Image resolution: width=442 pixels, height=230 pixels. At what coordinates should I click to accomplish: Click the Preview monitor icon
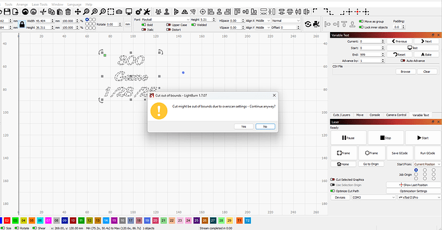[129, 11]
